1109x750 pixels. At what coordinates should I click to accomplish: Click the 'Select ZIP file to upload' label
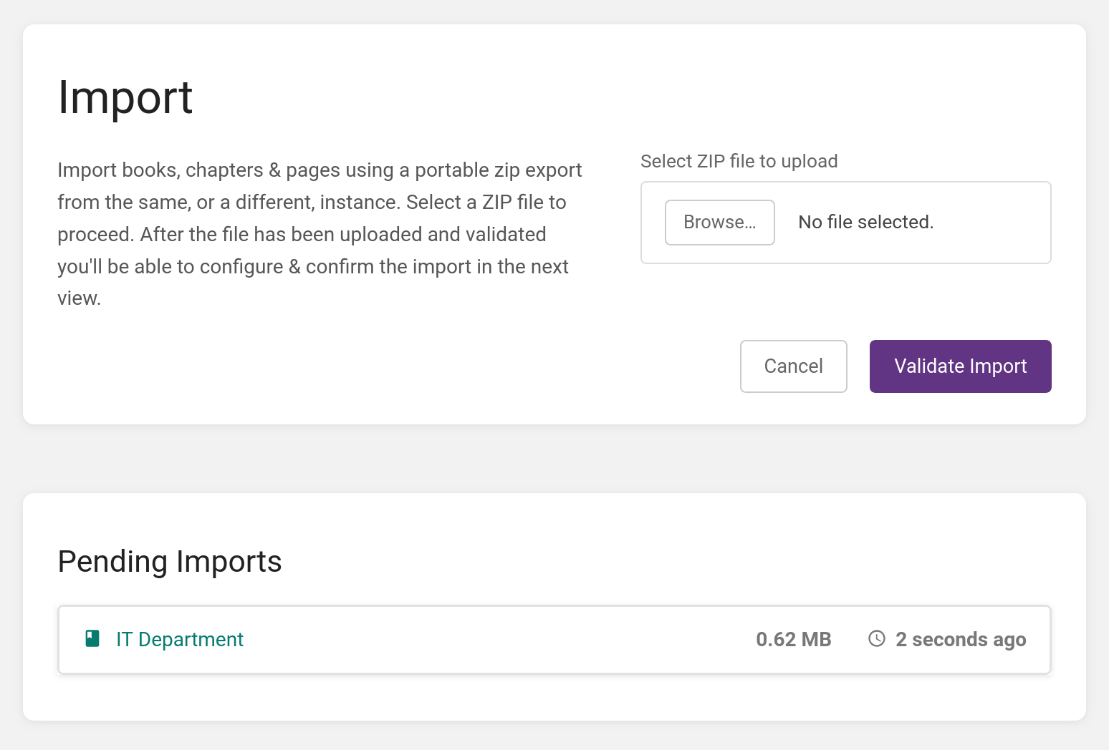(739, 162)
